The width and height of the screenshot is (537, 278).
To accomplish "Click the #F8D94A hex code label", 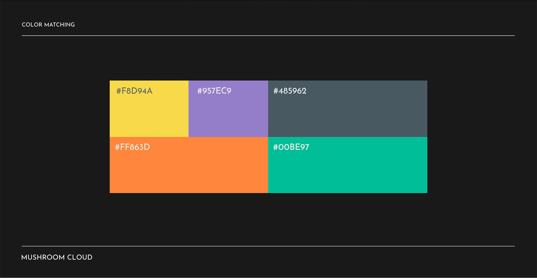I will coord(134,91).
